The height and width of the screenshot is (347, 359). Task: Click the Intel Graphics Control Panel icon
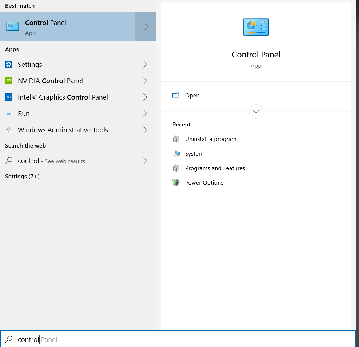9,97
